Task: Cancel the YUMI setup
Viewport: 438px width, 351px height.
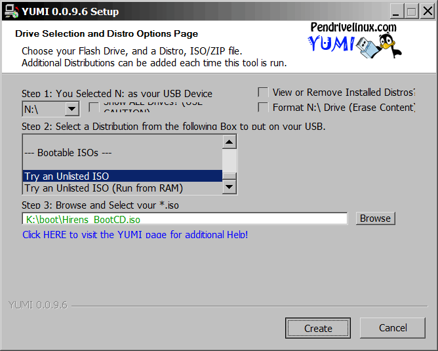Action: (x=393, y=328)
